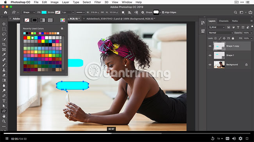
Task: Select the Hand tool
Action: (4, 116)
